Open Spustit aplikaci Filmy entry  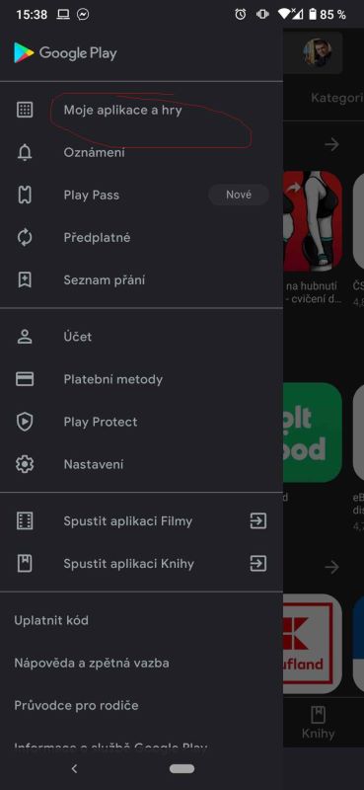(141, 521)
